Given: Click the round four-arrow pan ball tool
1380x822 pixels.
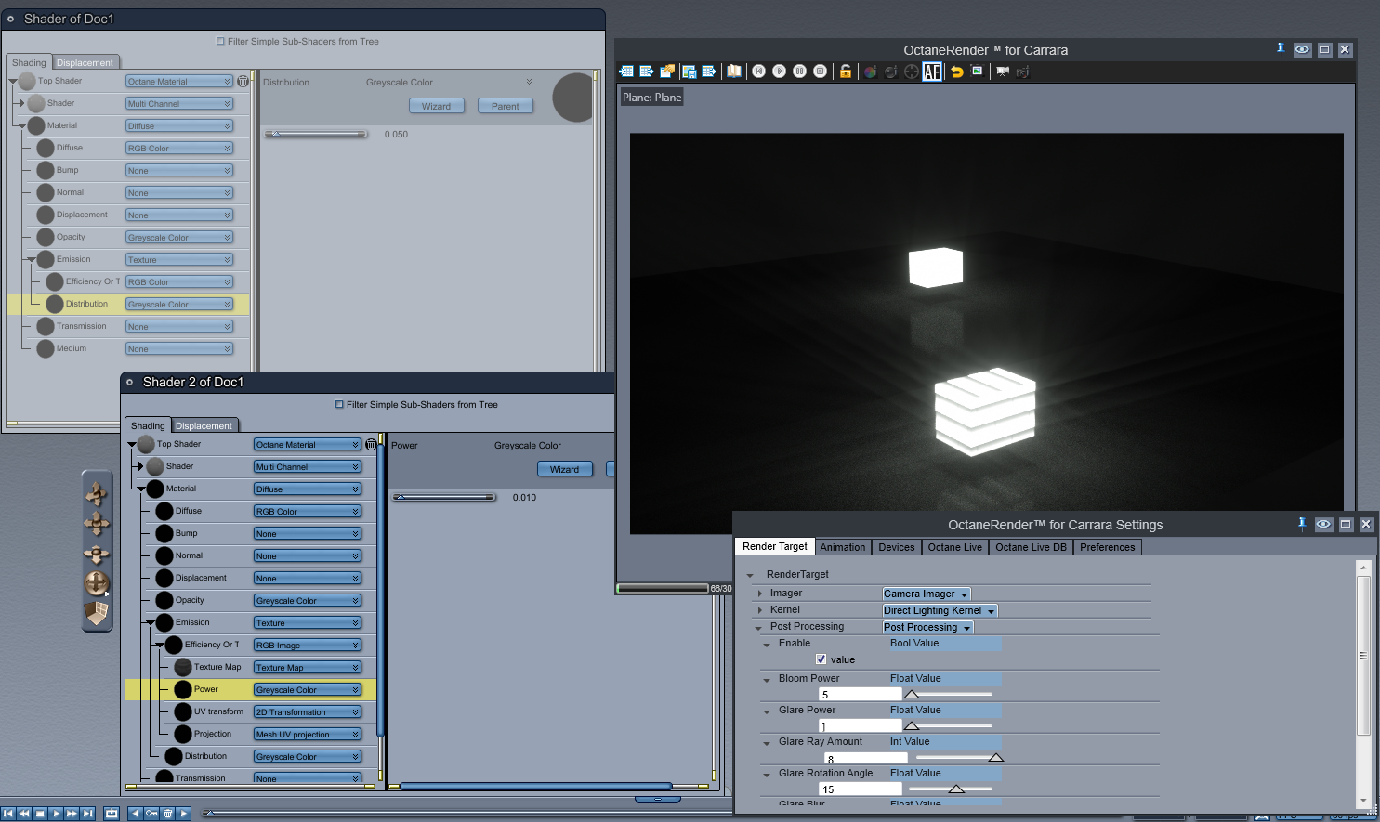Looking at the screenshot, I should coord(97,584).
